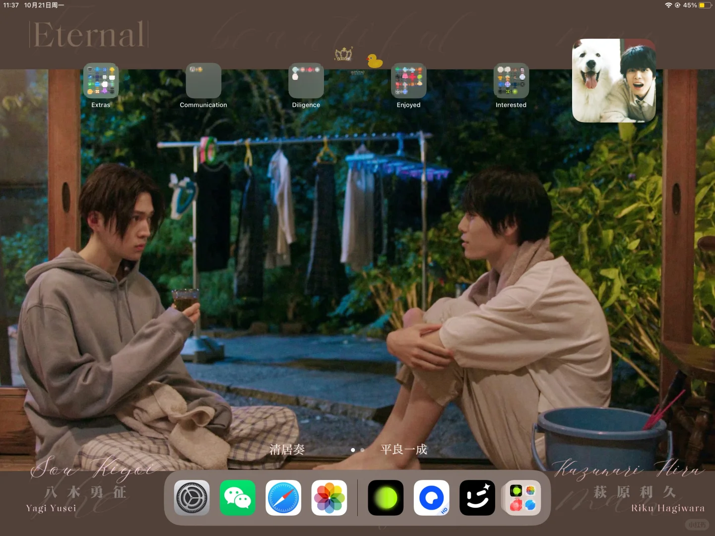Open Settings from the dock
Image resolution: width=715 pixels, height=536 pixels.
(192, 497)
